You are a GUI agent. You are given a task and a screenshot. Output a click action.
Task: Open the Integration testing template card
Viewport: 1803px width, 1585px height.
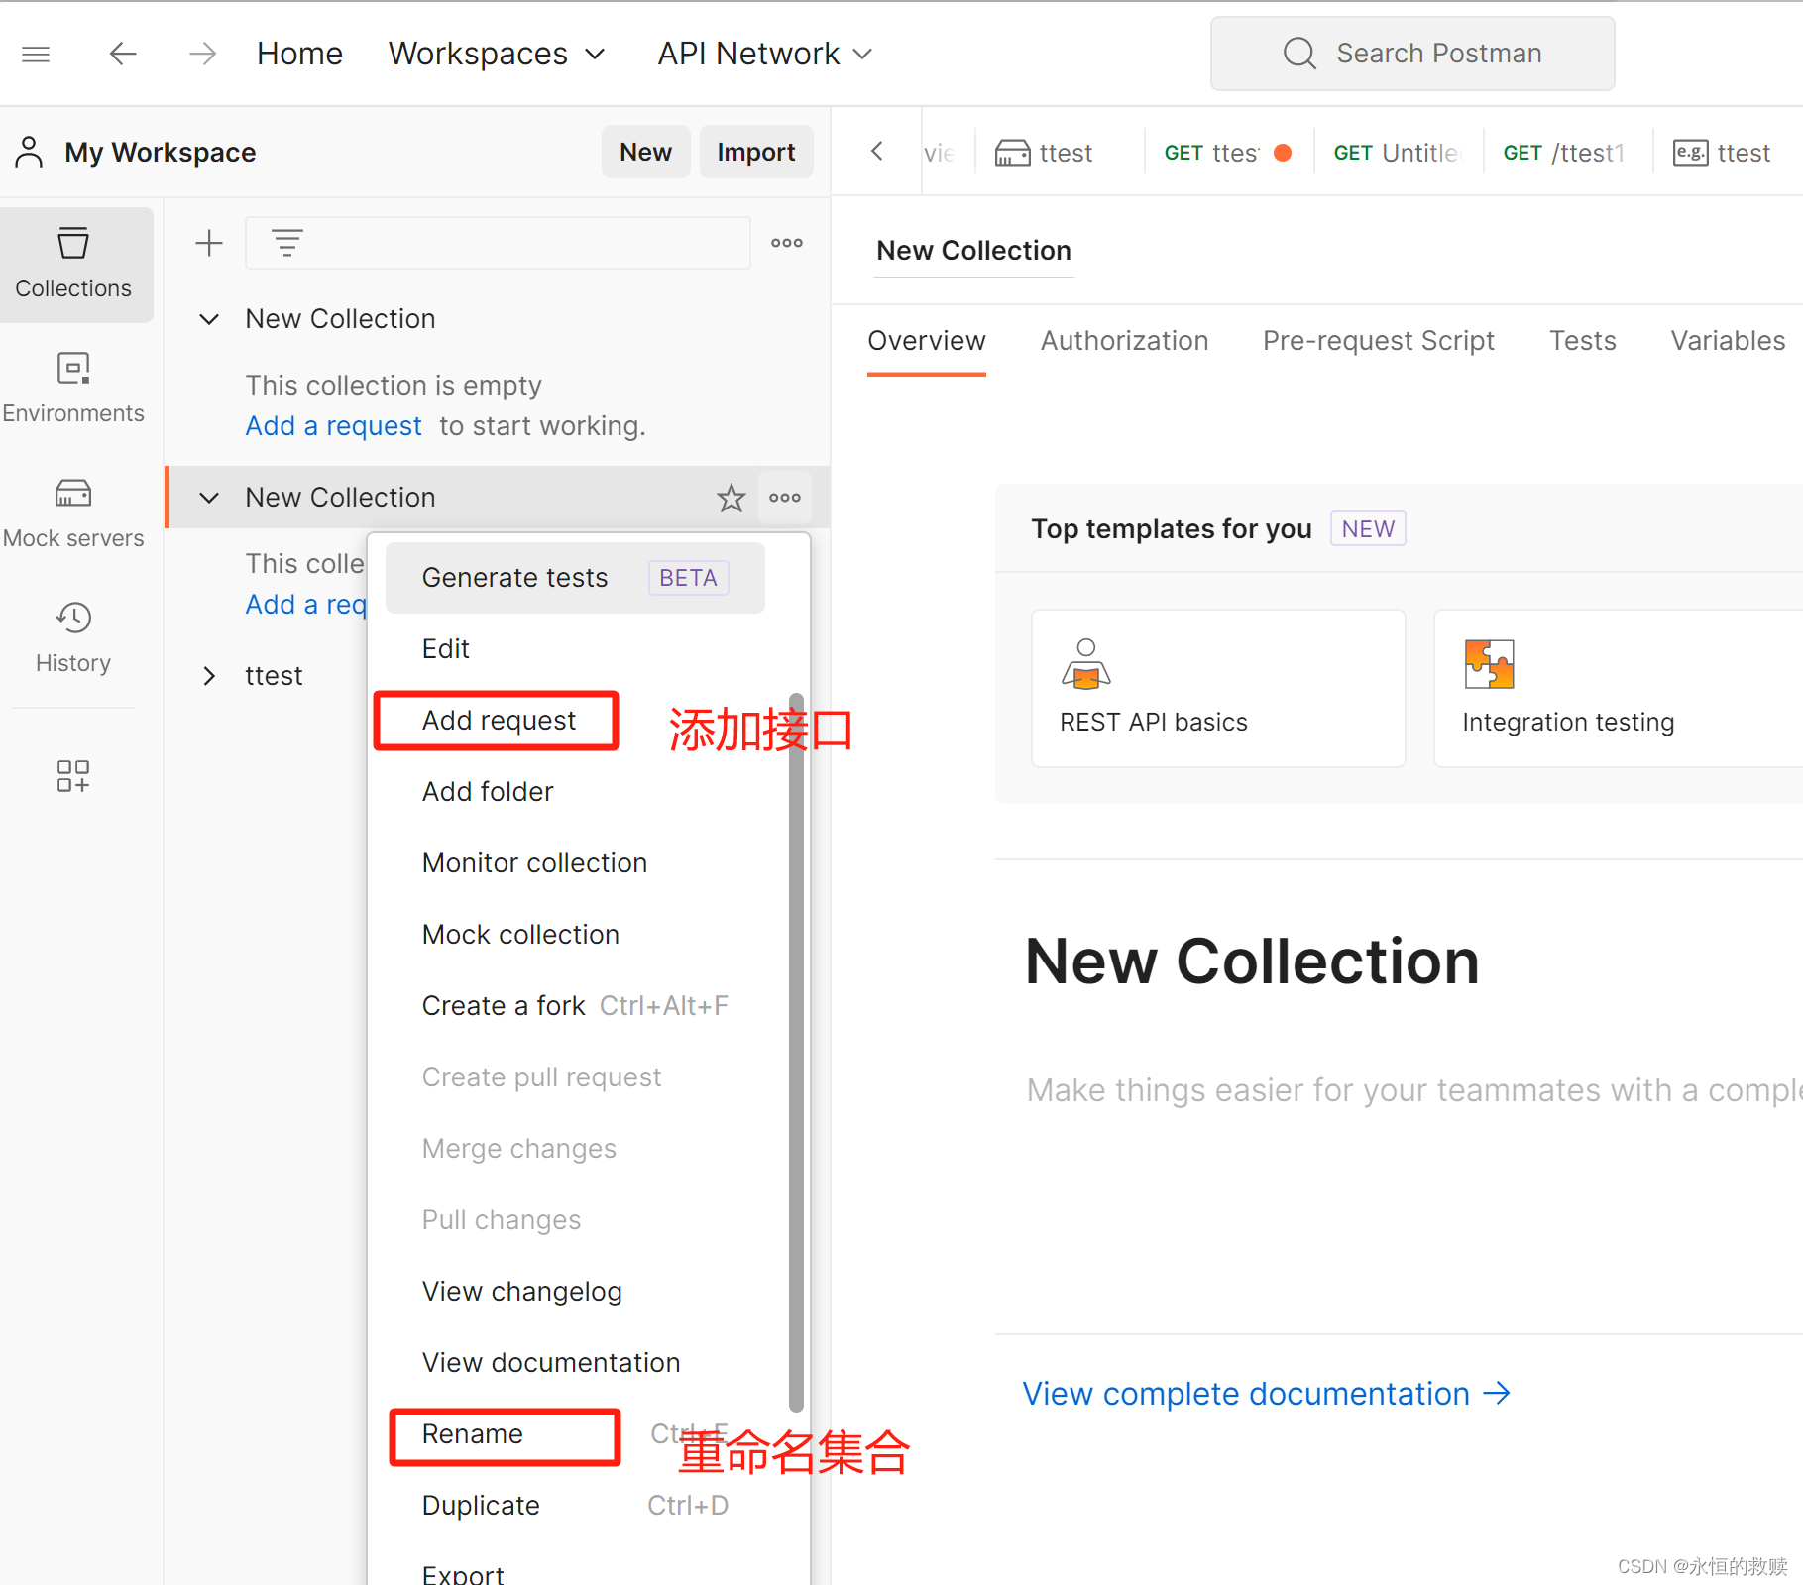pyautogui.click(x=1618, y=688)
